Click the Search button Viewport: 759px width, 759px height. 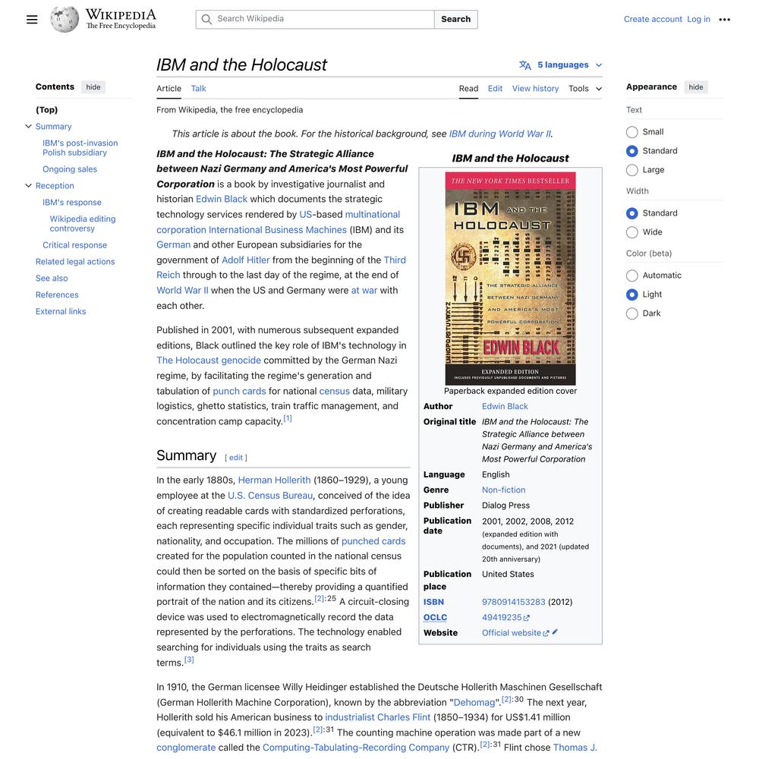coord(456,20)
